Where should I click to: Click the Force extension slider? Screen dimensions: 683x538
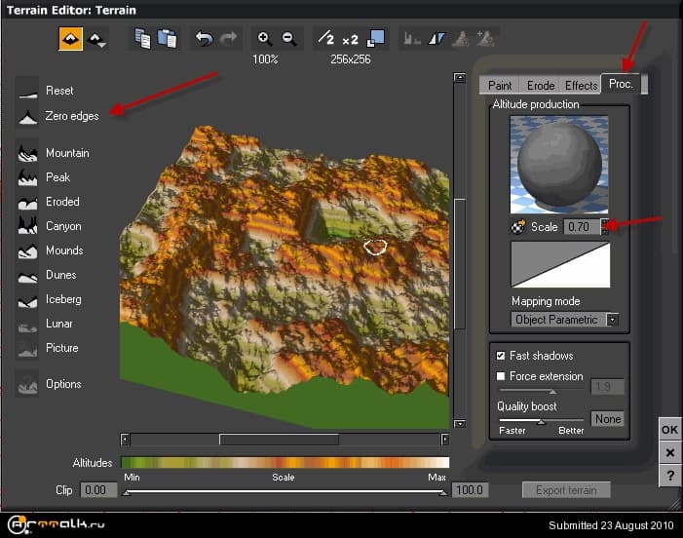pyautogui.click(x=541, y=391)
